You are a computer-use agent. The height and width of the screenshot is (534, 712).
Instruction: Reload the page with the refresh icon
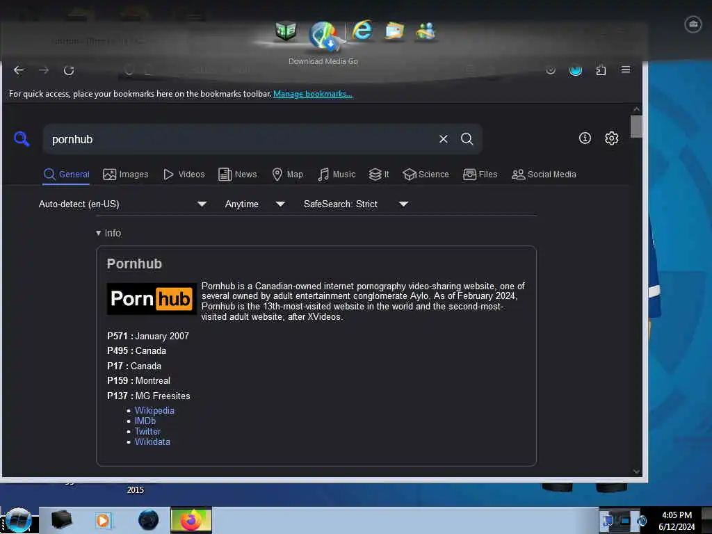point(69,70)
